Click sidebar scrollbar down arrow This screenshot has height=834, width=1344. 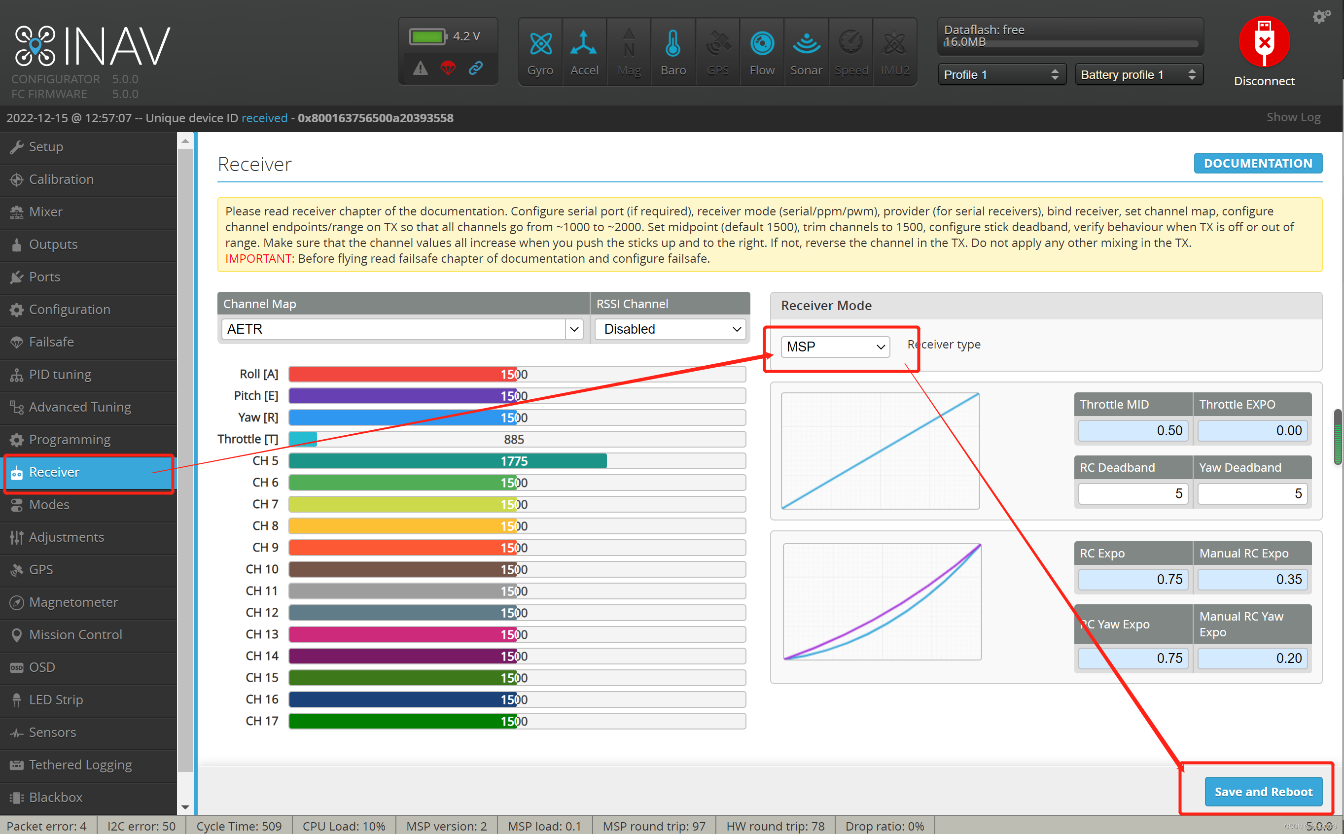185,807
